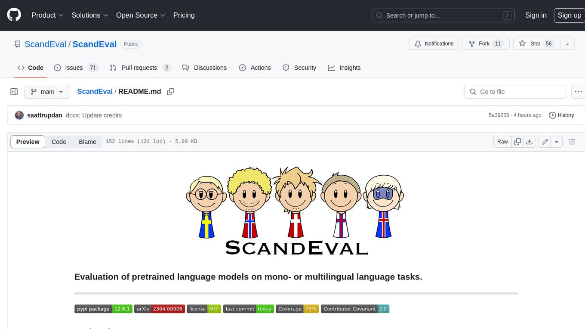Switch to the Pull requests tab

(x=140, y=68)
